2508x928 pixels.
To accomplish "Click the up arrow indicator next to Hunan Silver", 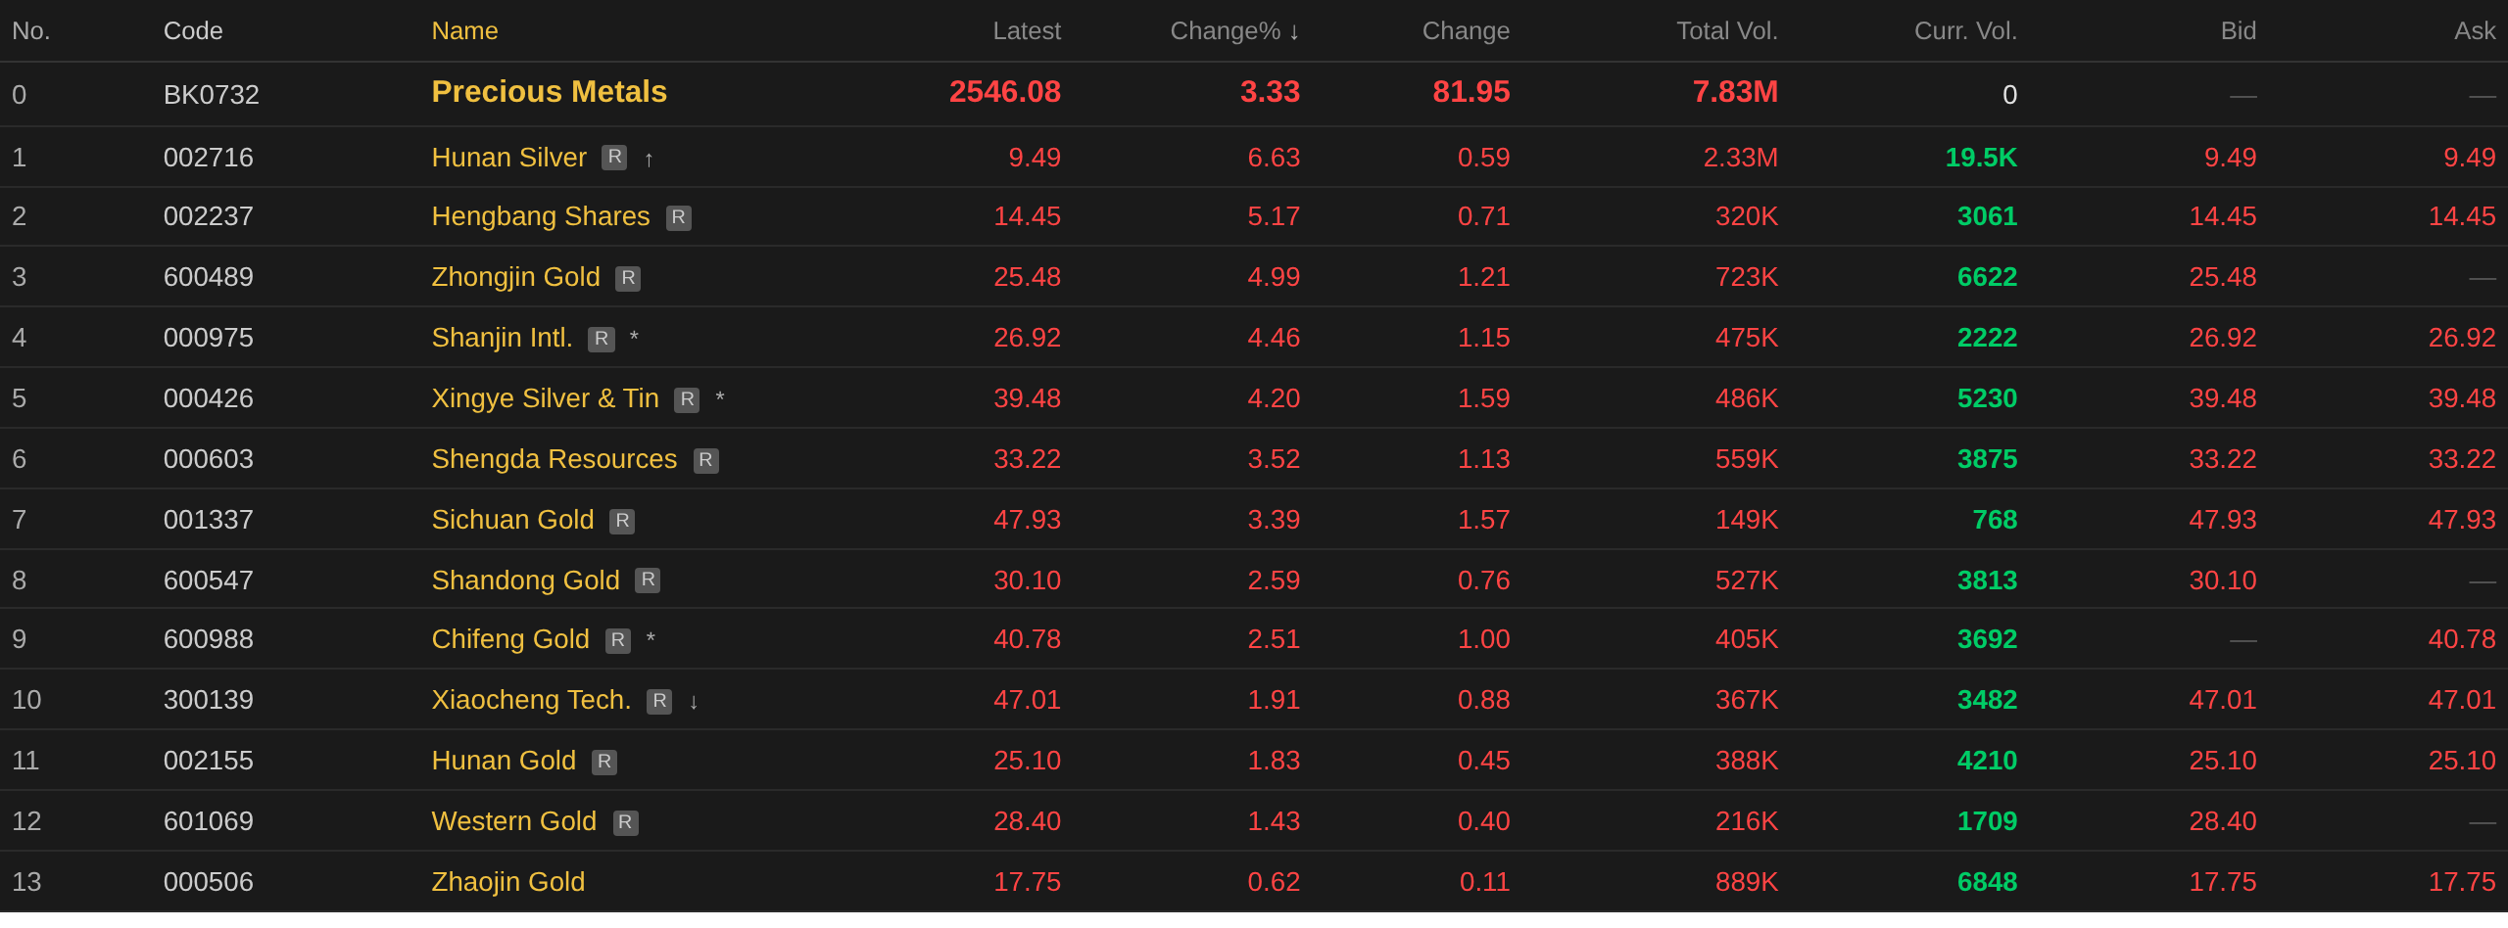I will pos(649,159).
